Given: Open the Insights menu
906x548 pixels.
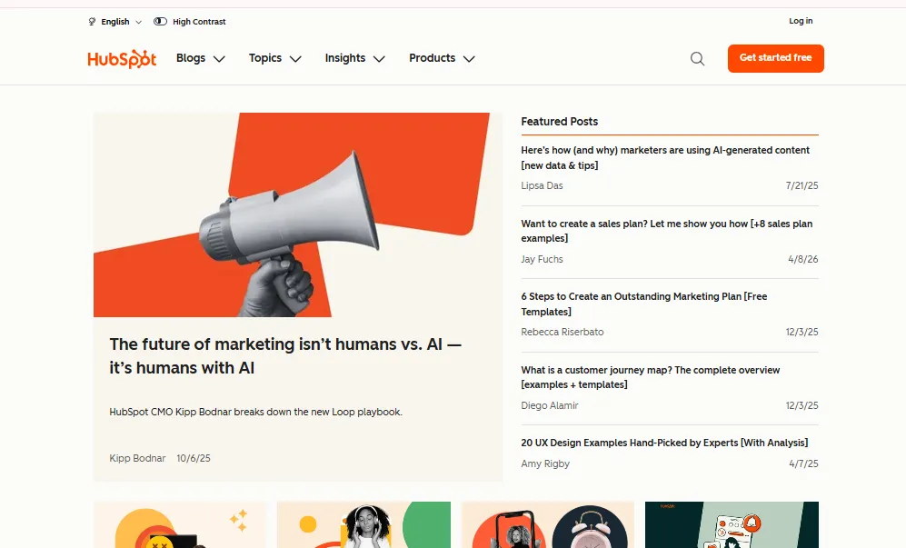Looking at the screenshot, I should (354, 58).
